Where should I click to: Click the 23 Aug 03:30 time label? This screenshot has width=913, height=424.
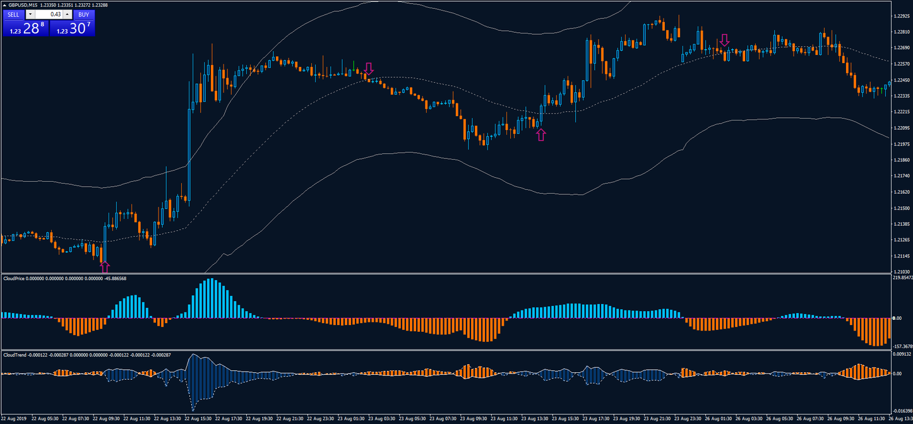click(x=382, y=418)
